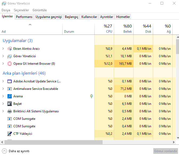The width and height of the screenshot is (179, 157).
Task: Click the horizontal scrollbar left arrow
Action: pyautogui.click(x=2, y=142)
